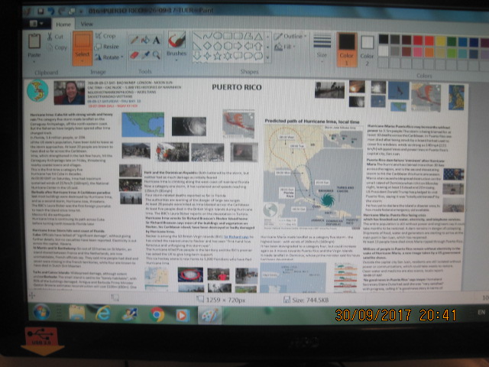The image size is (489, 367).
Task: Click the Rotate button
Action: coord(108,57)
